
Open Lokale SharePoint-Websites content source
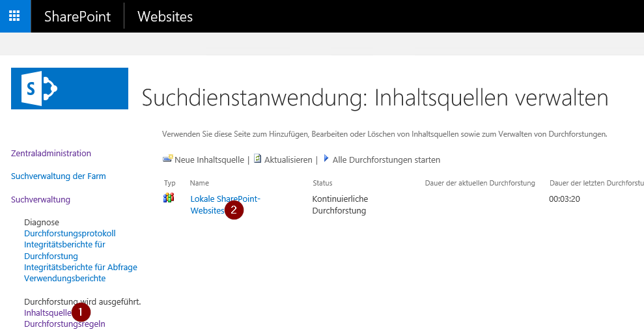click(225, 204)
